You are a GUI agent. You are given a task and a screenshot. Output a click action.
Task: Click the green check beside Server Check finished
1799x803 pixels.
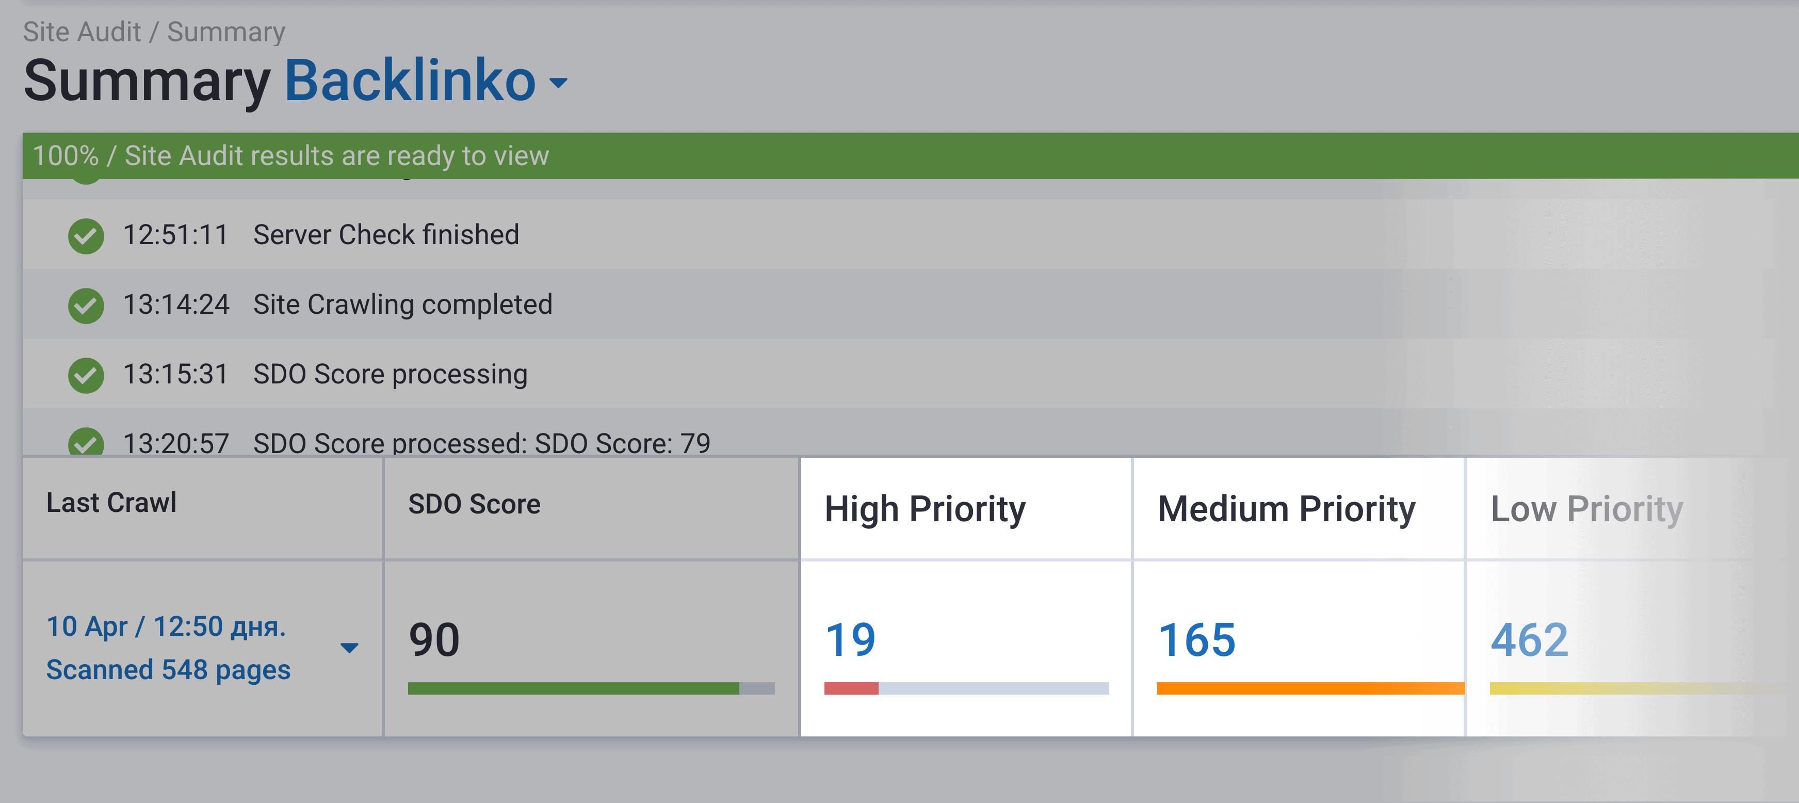click(x=86, y=235)
